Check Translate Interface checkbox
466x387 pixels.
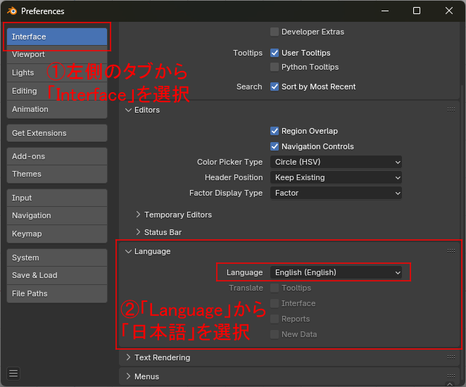pos(275,303)
